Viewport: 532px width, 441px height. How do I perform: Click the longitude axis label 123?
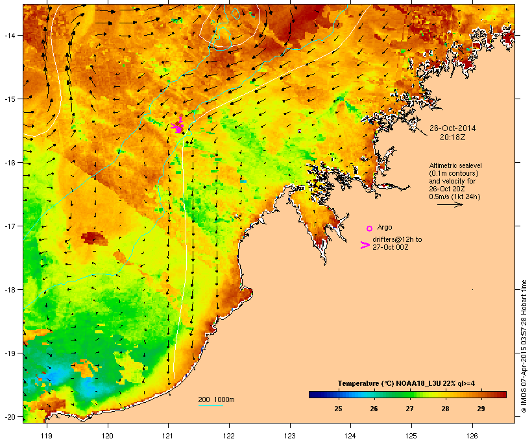[x=290, y=436]
